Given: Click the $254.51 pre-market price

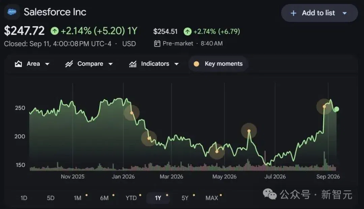Looking at the screenshot, I should [x=165, y=31].
